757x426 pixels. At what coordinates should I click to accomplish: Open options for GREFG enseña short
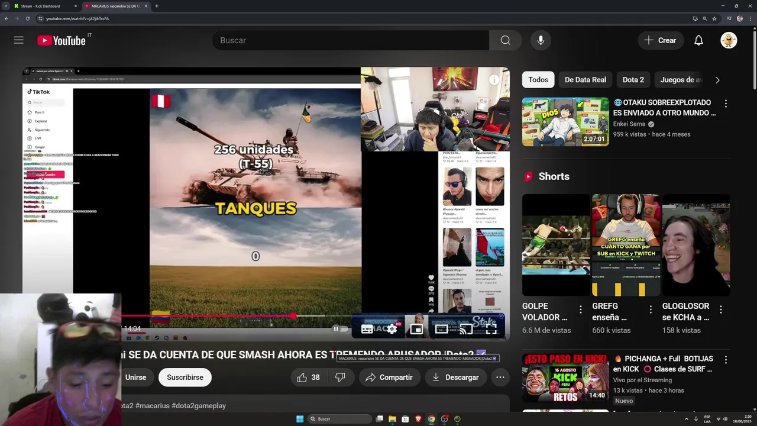pyautogui.click(x=651, y=309)
